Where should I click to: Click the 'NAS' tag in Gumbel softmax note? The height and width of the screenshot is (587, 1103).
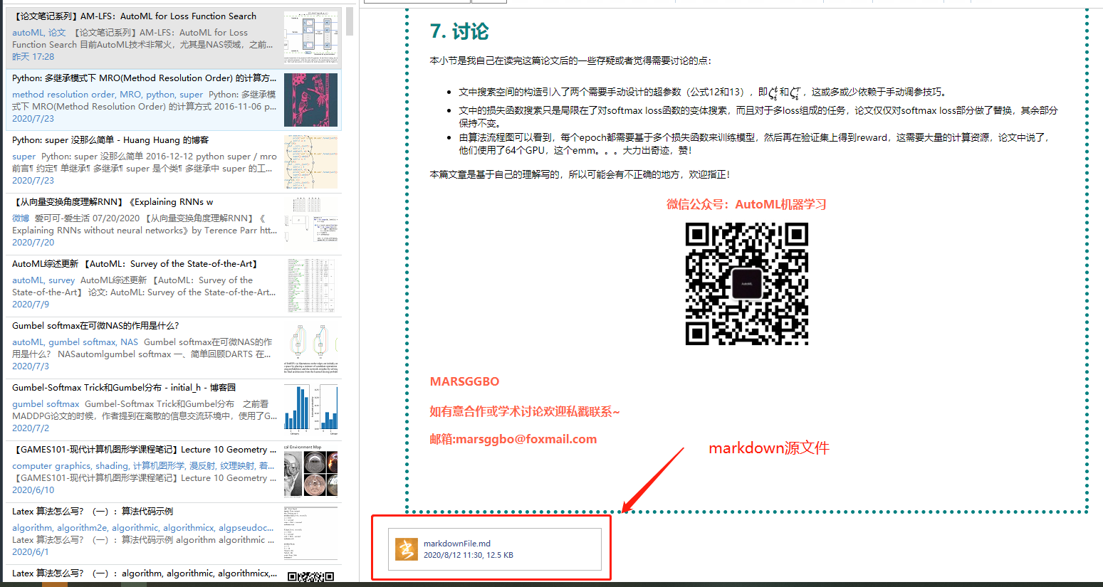[129, 342]
